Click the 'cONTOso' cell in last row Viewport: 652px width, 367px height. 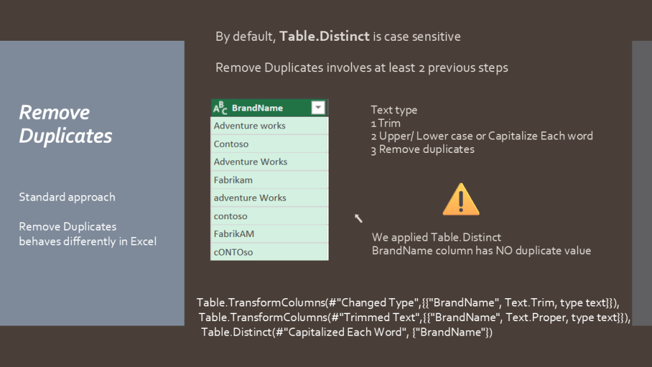(x=233, y=252)
